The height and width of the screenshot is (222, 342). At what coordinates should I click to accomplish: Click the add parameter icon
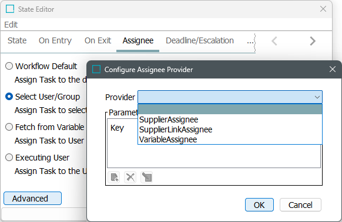[x=114, y=177]
